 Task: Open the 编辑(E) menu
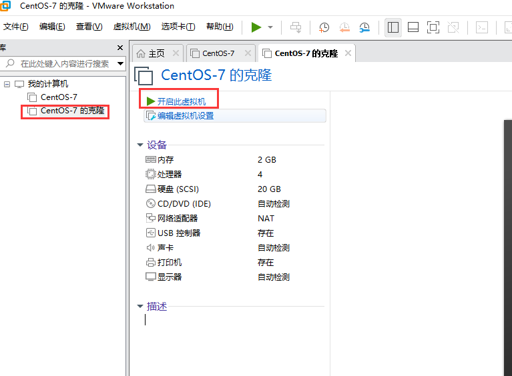pyautogui.click(x=52, y=27)
